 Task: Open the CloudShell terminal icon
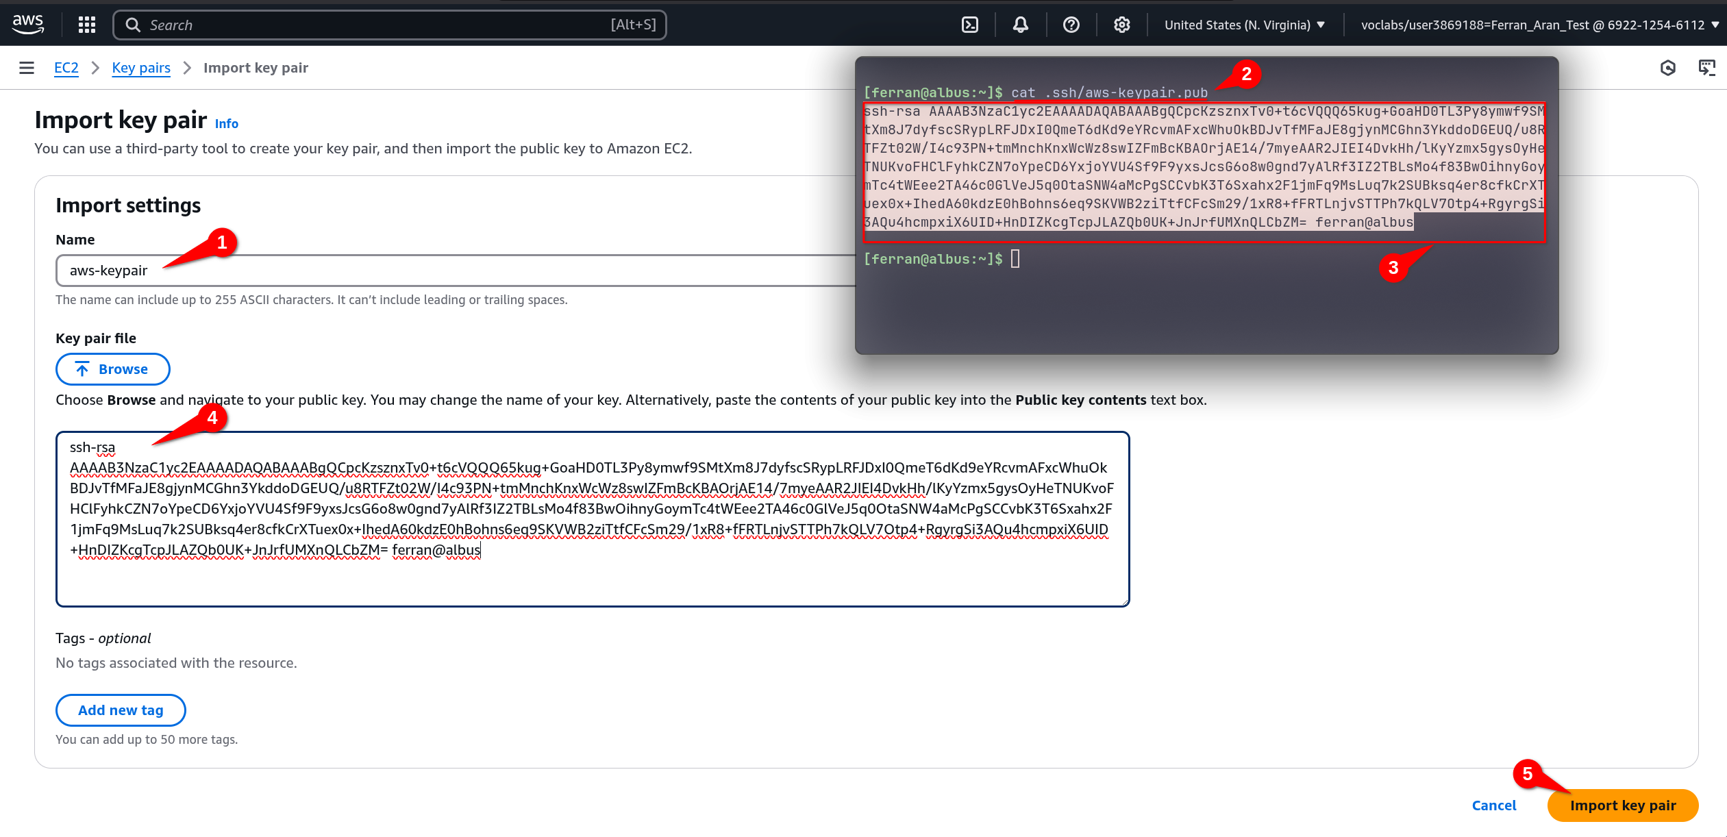click(x=969, y=25)
